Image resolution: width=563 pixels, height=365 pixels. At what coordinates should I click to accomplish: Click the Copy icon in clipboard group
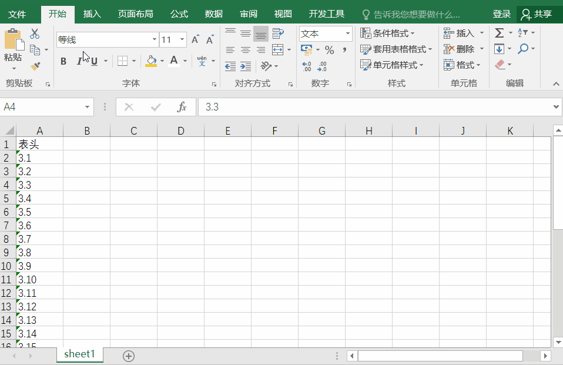pyautogui.click(x=35, y=49)
